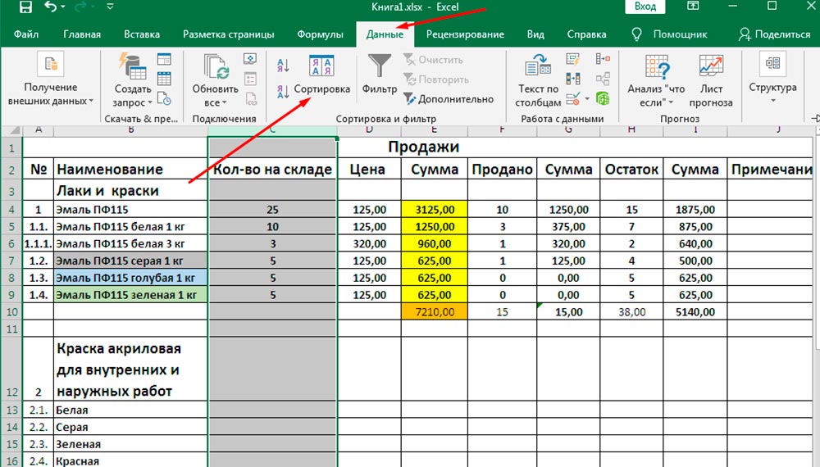The height and width of the screenshot is (467, 820).
Task: Open the Разметка страницы tab
Action: click(x=229, y=34)
